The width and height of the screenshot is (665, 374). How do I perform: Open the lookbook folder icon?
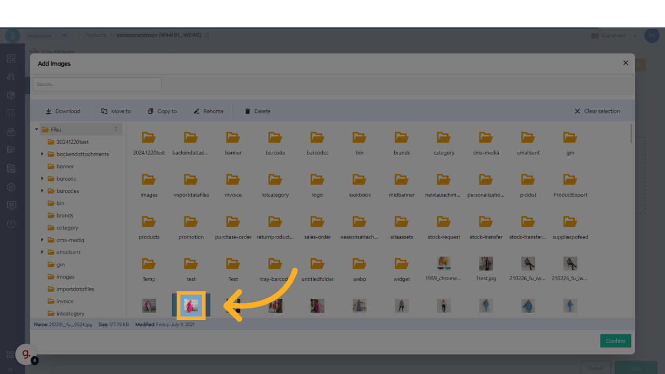pos(359,179)
